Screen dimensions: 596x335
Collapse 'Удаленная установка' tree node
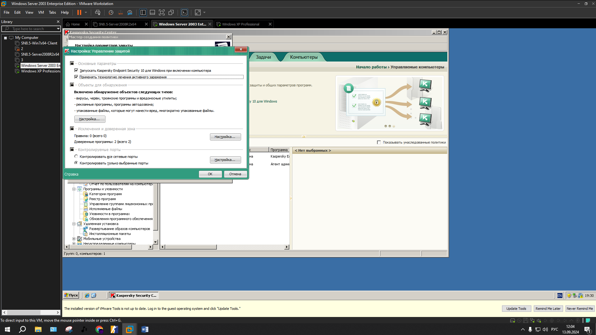click(x=74, y=224)
